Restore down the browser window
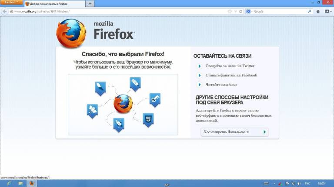Image resolution: width=334 pixels, height=187 pixels. coord(319,2)
